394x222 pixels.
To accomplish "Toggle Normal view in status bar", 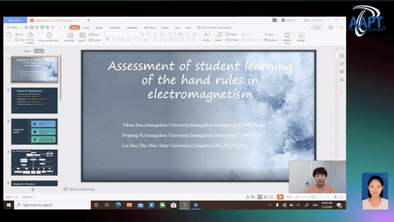I will (260, 197).
